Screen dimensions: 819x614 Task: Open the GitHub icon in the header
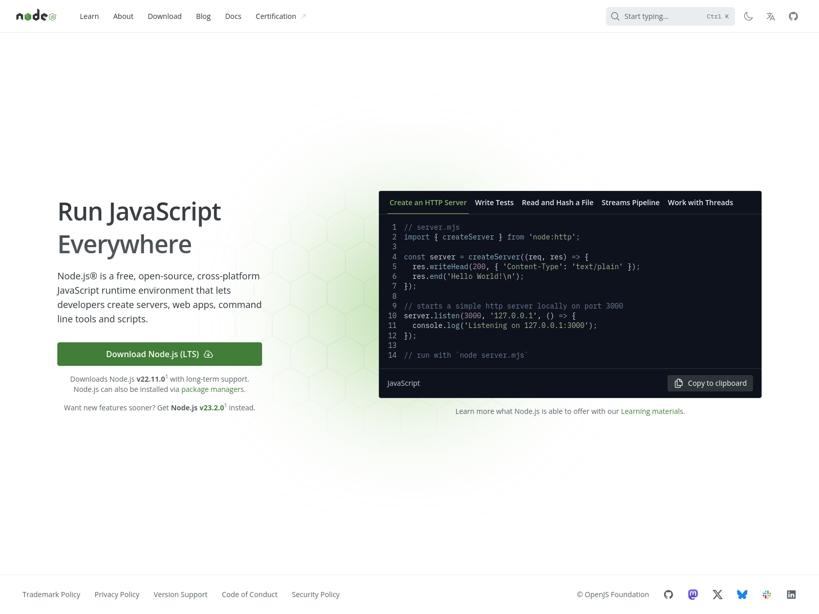pos(793,16)
